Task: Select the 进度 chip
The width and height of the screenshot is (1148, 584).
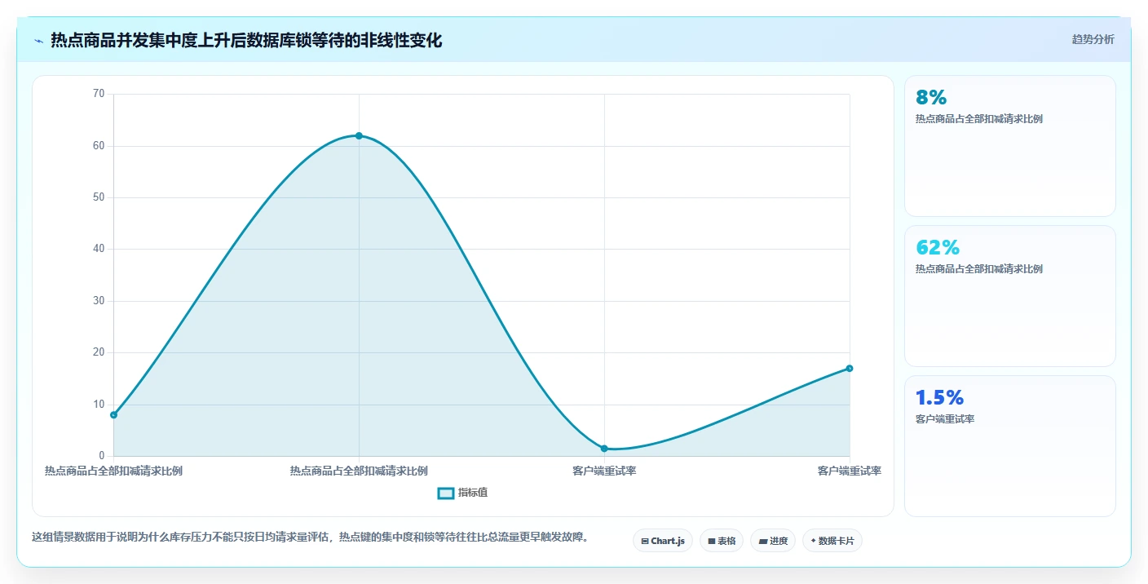Action: (772, 541)
